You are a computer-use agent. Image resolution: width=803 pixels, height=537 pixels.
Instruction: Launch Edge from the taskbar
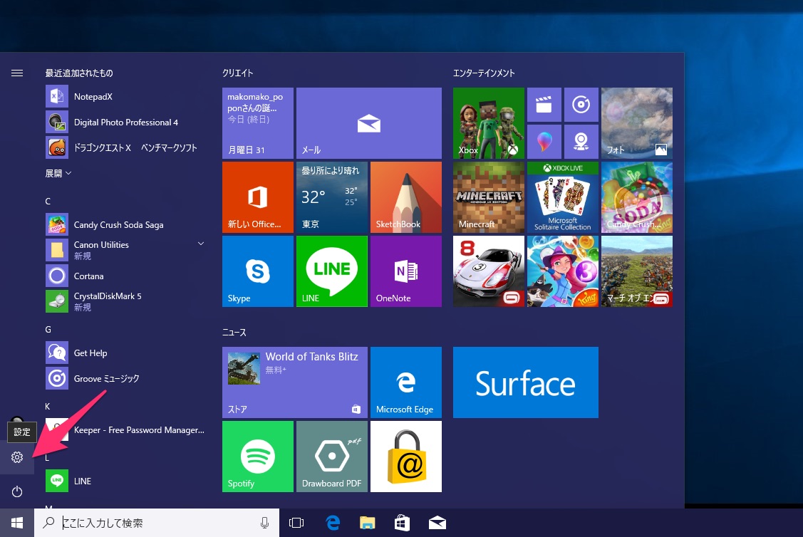pyautogui.click(x=333, y=523)
